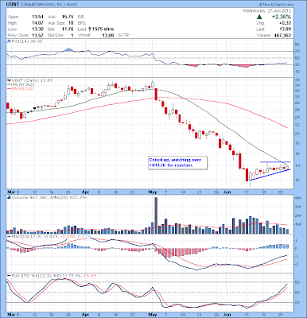Click the green MA(20) legend entry
Viewport: 307px width, 318px height.
(x=20, y=84)
